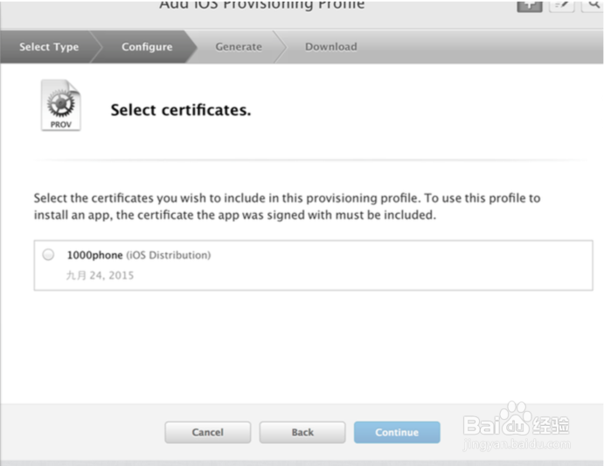Open the Download step
Viewport: 604px width, 466px height.
tap(330, 47)
